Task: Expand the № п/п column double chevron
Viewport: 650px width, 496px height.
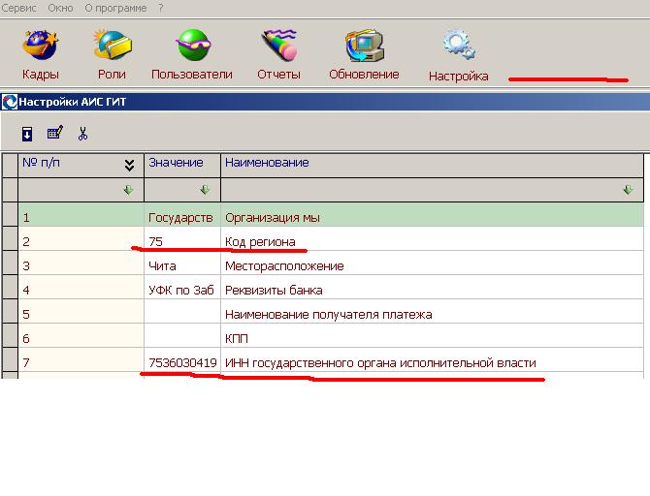Action: (x=129, y=166)
